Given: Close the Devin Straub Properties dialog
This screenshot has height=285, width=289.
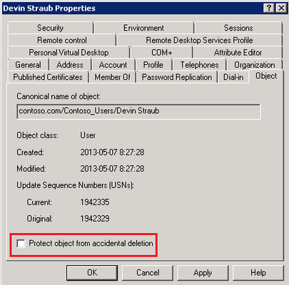Looking at the screenshot, I should (281, 9).
